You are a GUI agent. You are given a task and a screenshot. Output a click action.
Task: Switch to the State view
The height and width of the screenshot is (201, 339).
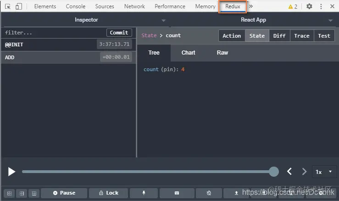pos(257,36)
